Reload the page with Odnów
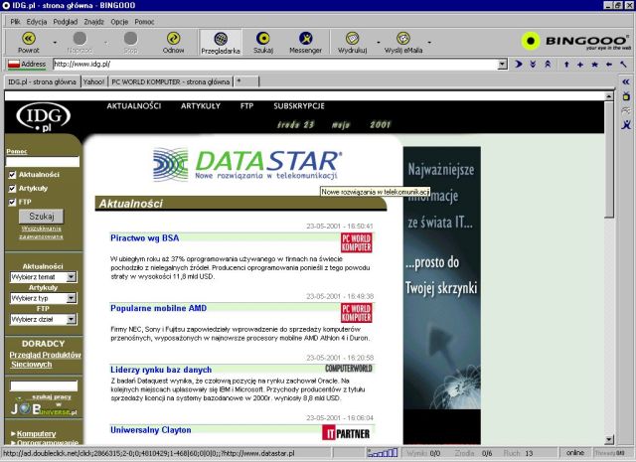 [173, 43]
